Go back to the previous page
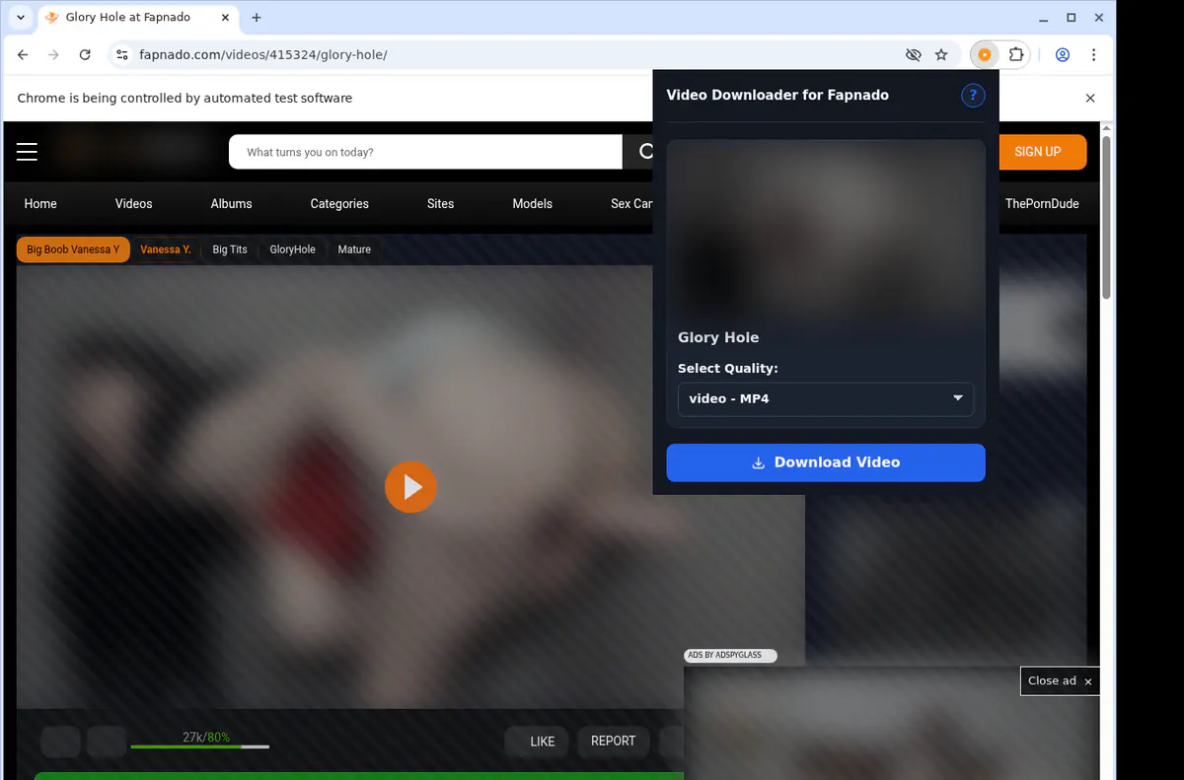 tap(23, 55)
